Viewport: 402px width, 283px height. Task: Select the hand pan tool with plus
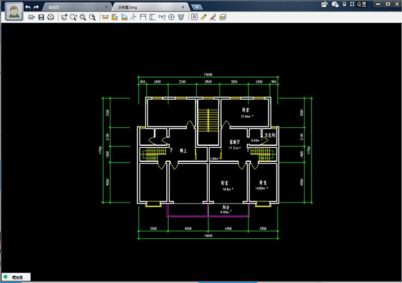click(x=64, y=17)
